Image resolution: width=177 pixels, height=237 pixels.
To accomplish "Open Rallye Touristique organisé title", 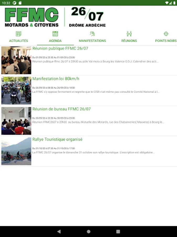I will pos(57,139).
